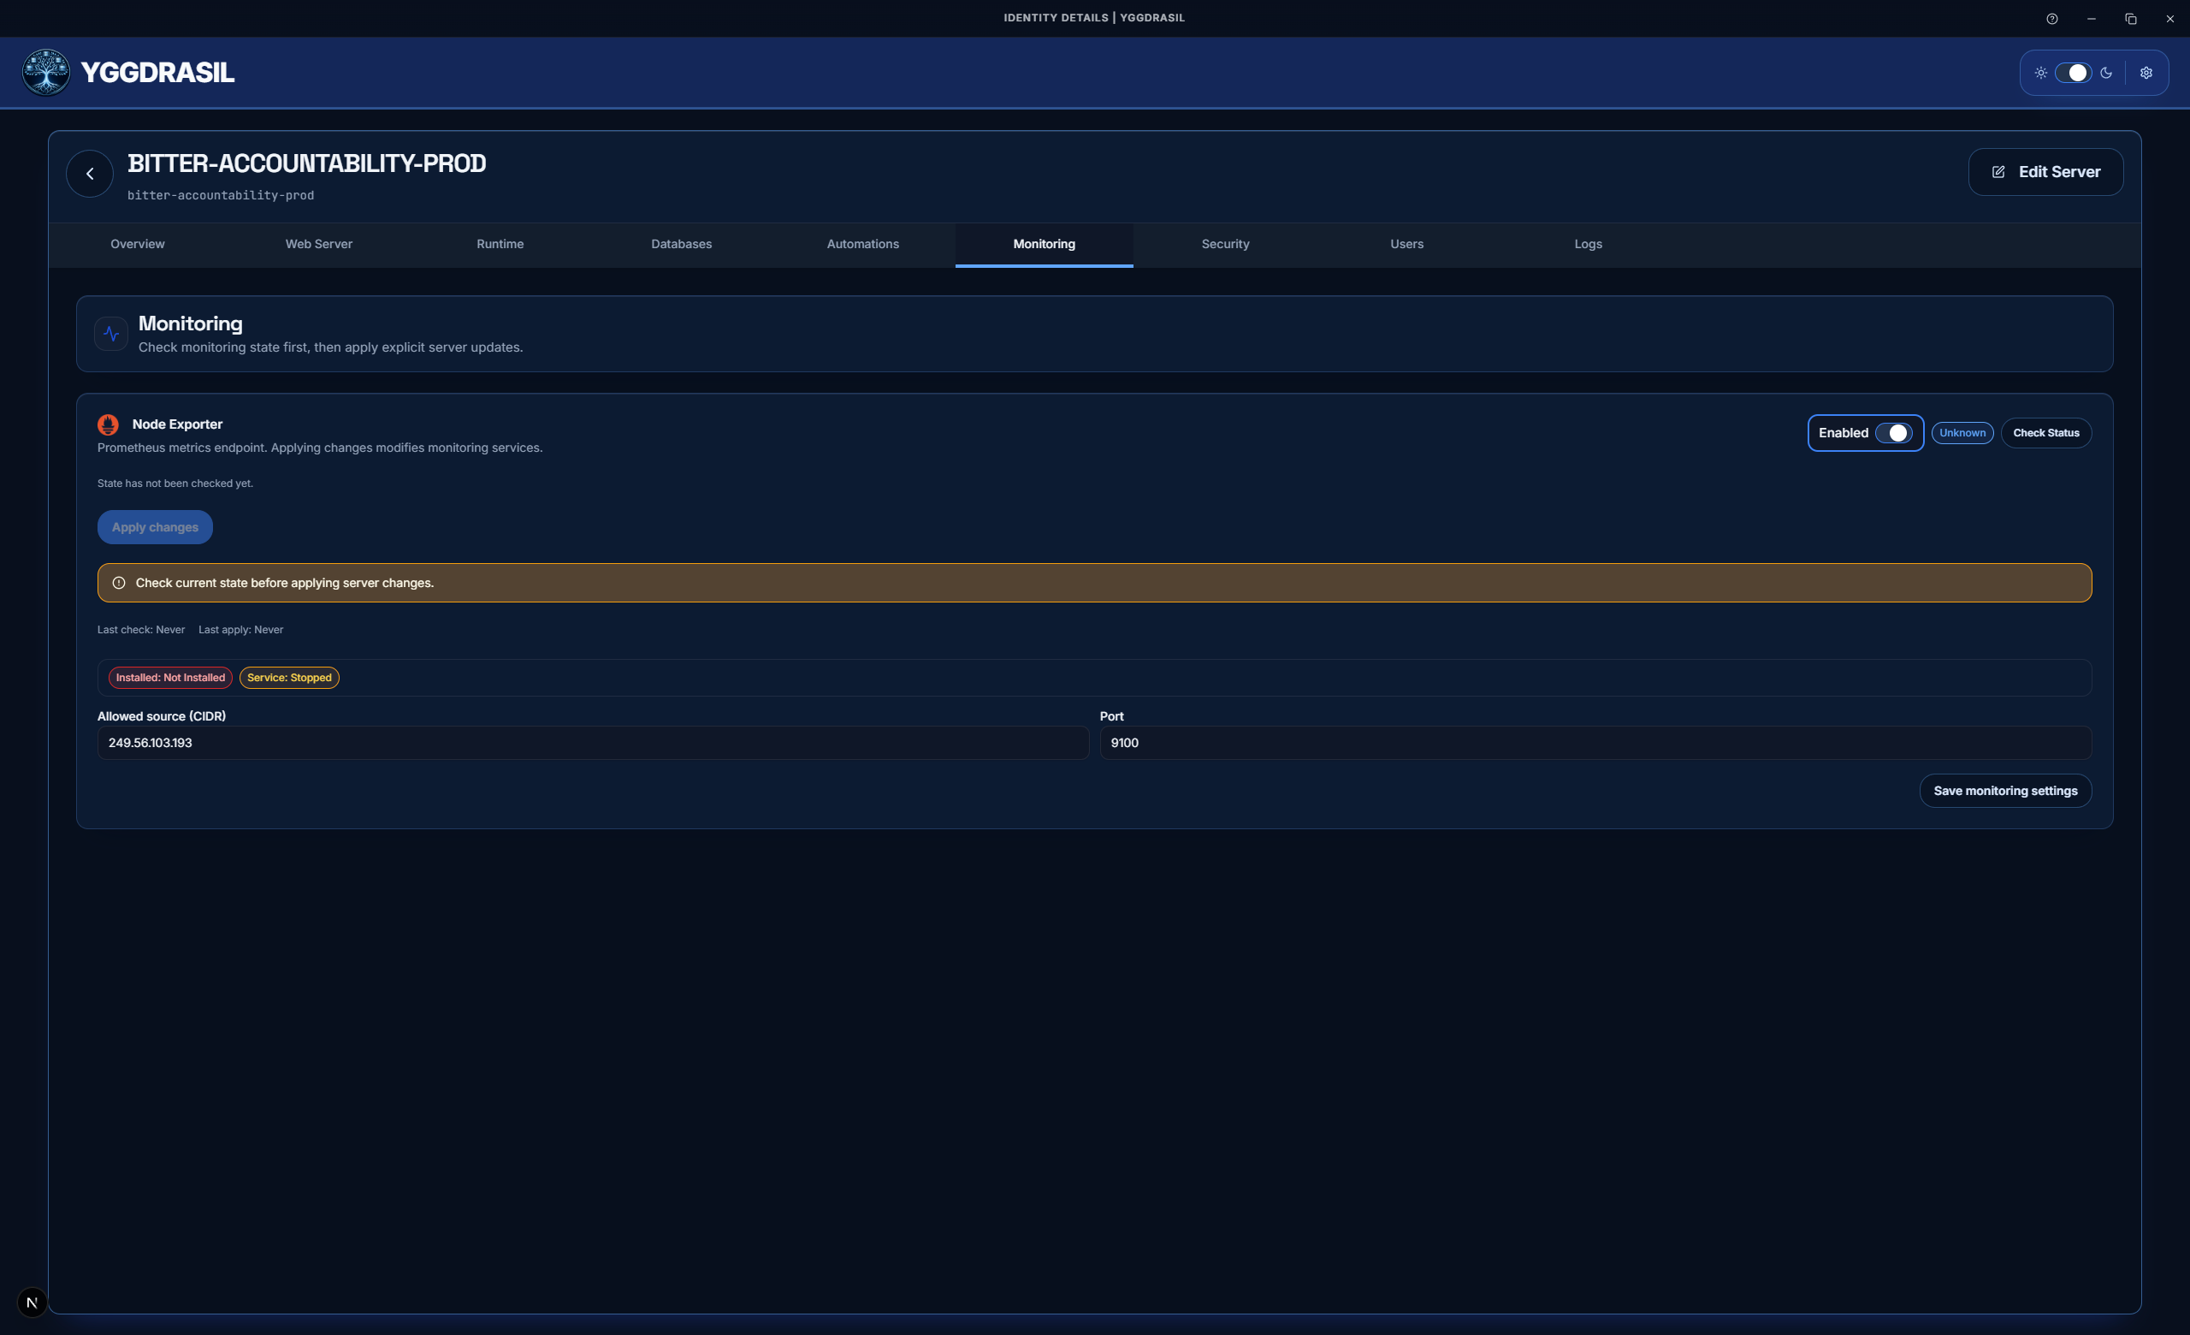Click the Apply changes button

click(155, 527)
